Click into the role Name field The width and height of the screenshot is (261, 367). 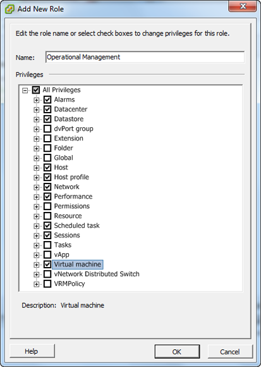tap(145, 57)
